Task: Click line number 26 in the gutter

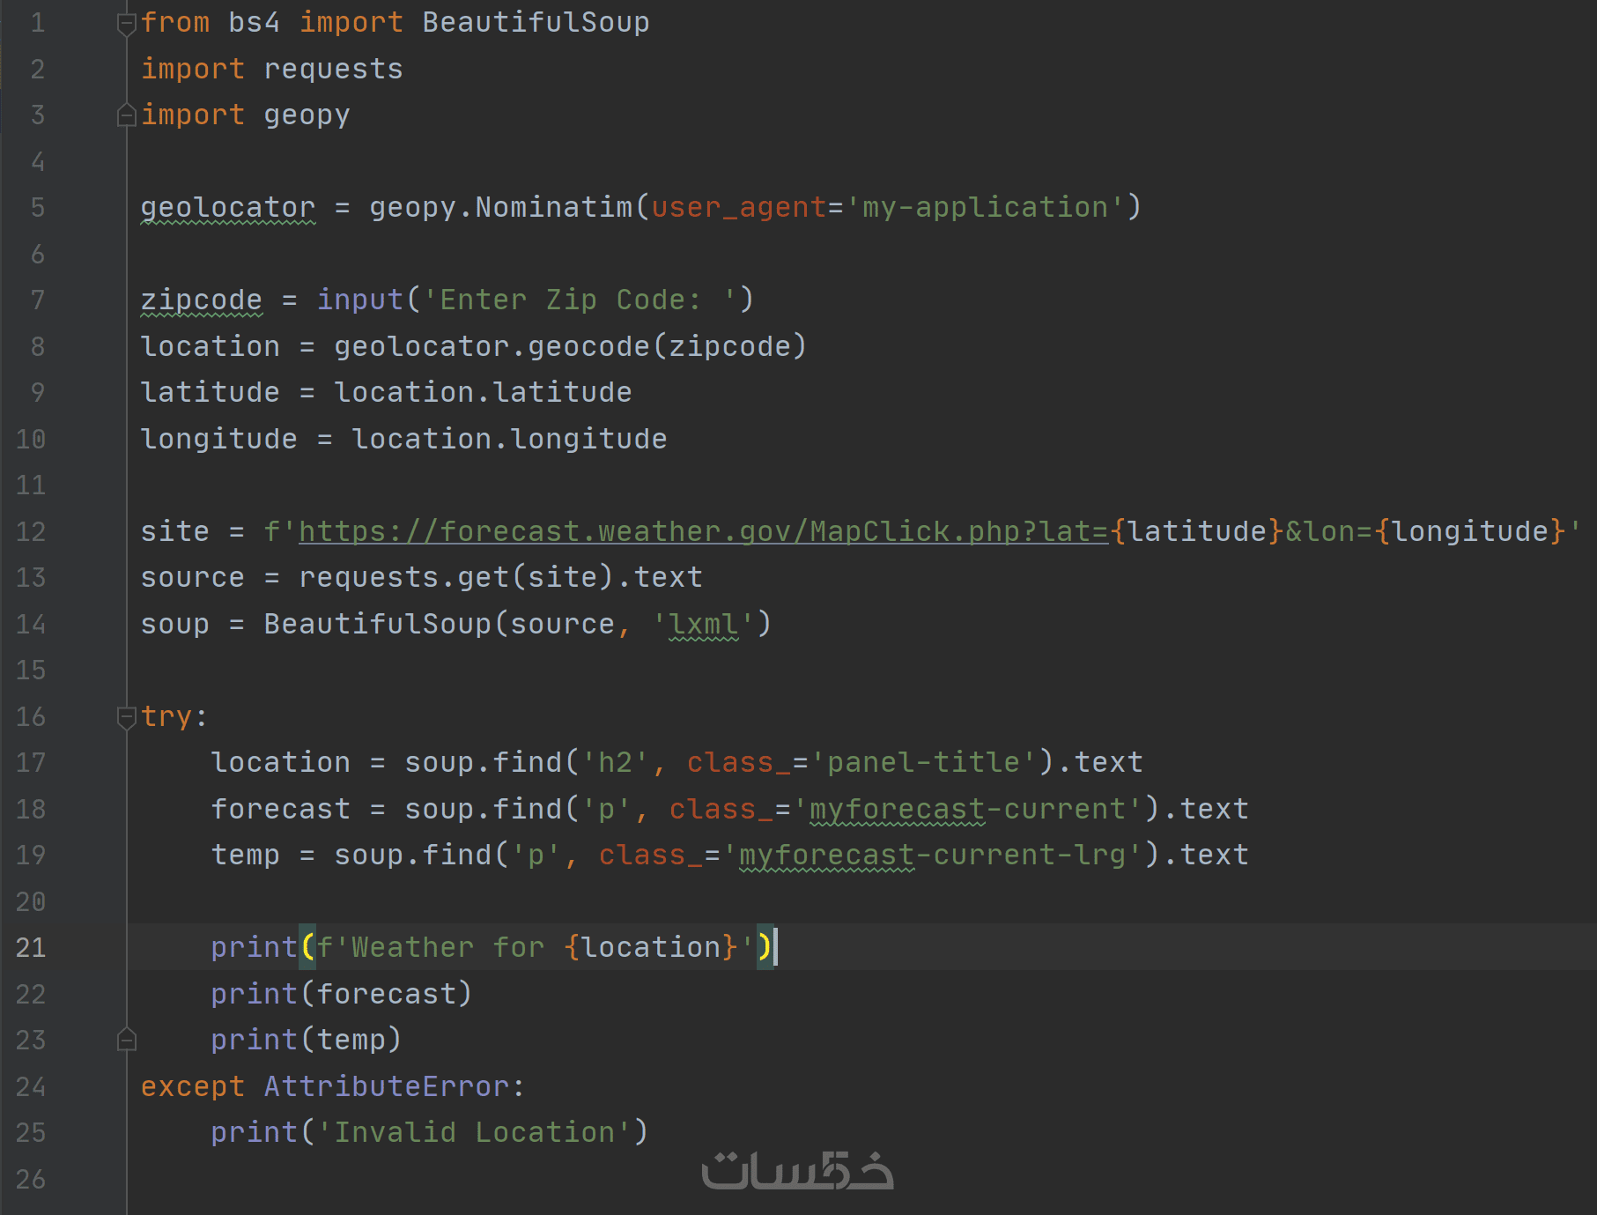Action: pos(31,1179)
